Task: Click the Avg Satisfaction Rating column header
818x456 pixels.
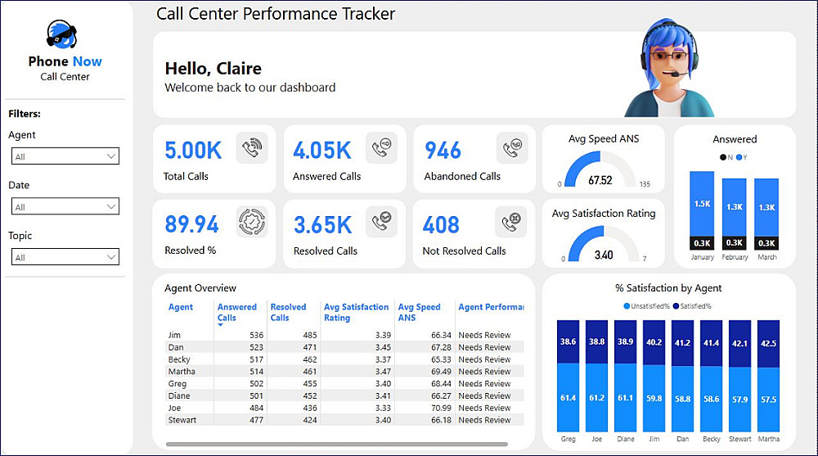Action: click(x=356, y=312)
